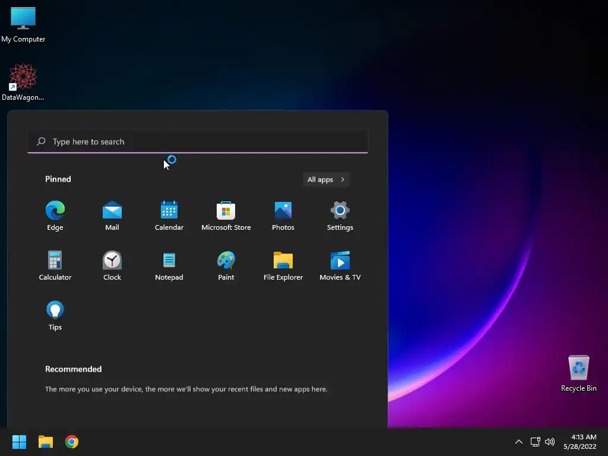Launch Movies & TV
This screenshot has width=608, height=456.
(x=340, y=265)
